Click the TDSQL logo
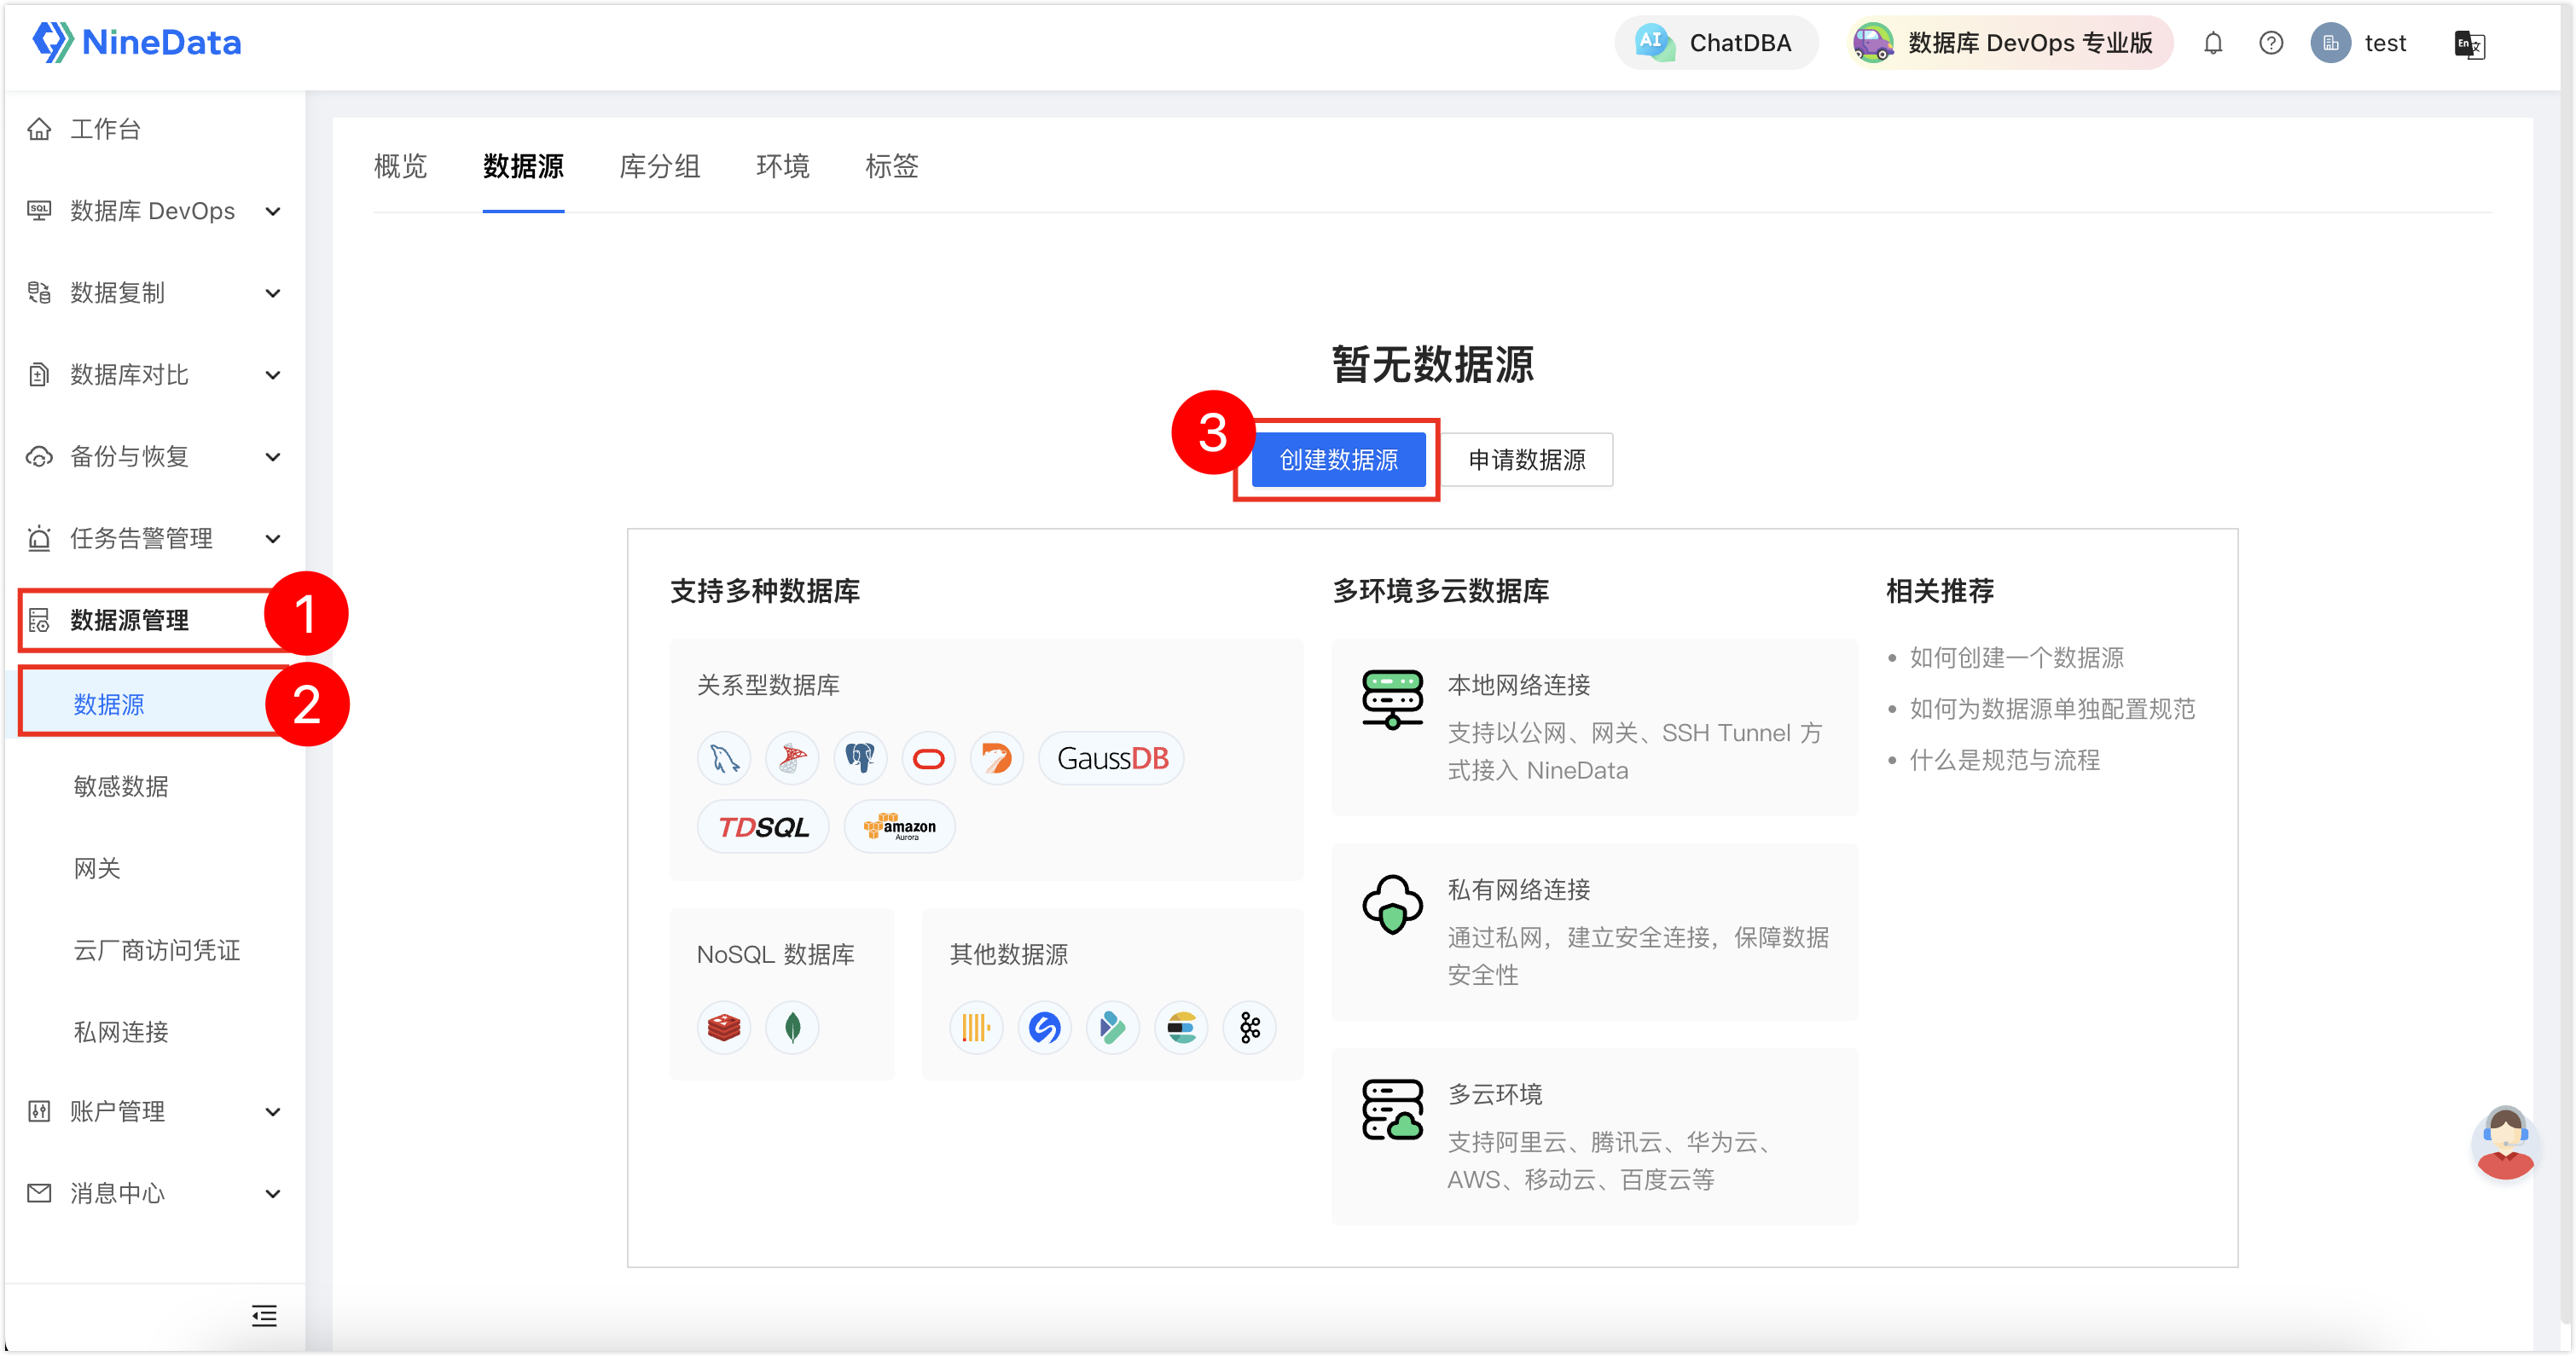This screenshot has width=2576, height=1356. [764, 827]
